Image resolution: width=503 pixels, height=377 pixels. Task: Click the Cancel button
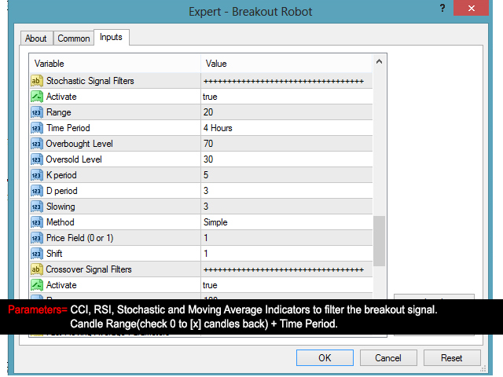[x=388, y=358]
